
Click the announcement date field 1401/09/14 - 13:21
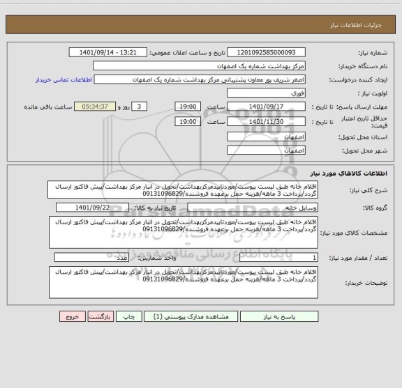pos(108,52)
